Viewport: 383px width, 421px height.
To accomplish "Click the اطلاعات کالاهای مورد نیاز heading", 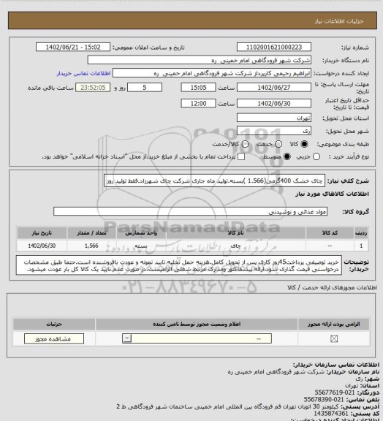I will click(332, 194).
